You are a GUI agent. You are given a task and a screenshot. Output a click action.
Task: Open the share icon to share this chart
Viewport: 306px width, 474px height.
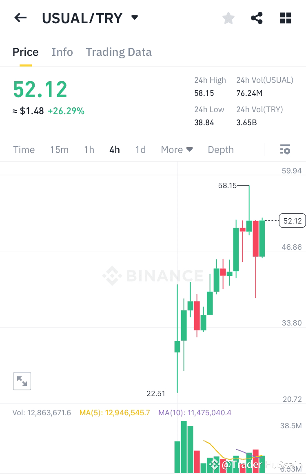pos(256,18)
